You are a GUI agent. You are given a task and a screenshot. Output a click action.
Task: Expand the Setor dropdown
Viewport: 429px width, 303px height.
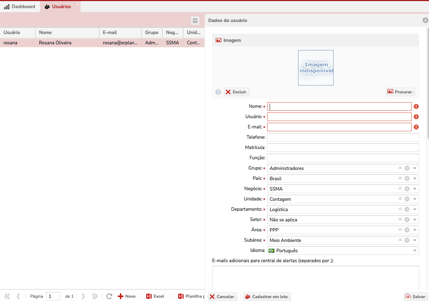pos(414,220)
